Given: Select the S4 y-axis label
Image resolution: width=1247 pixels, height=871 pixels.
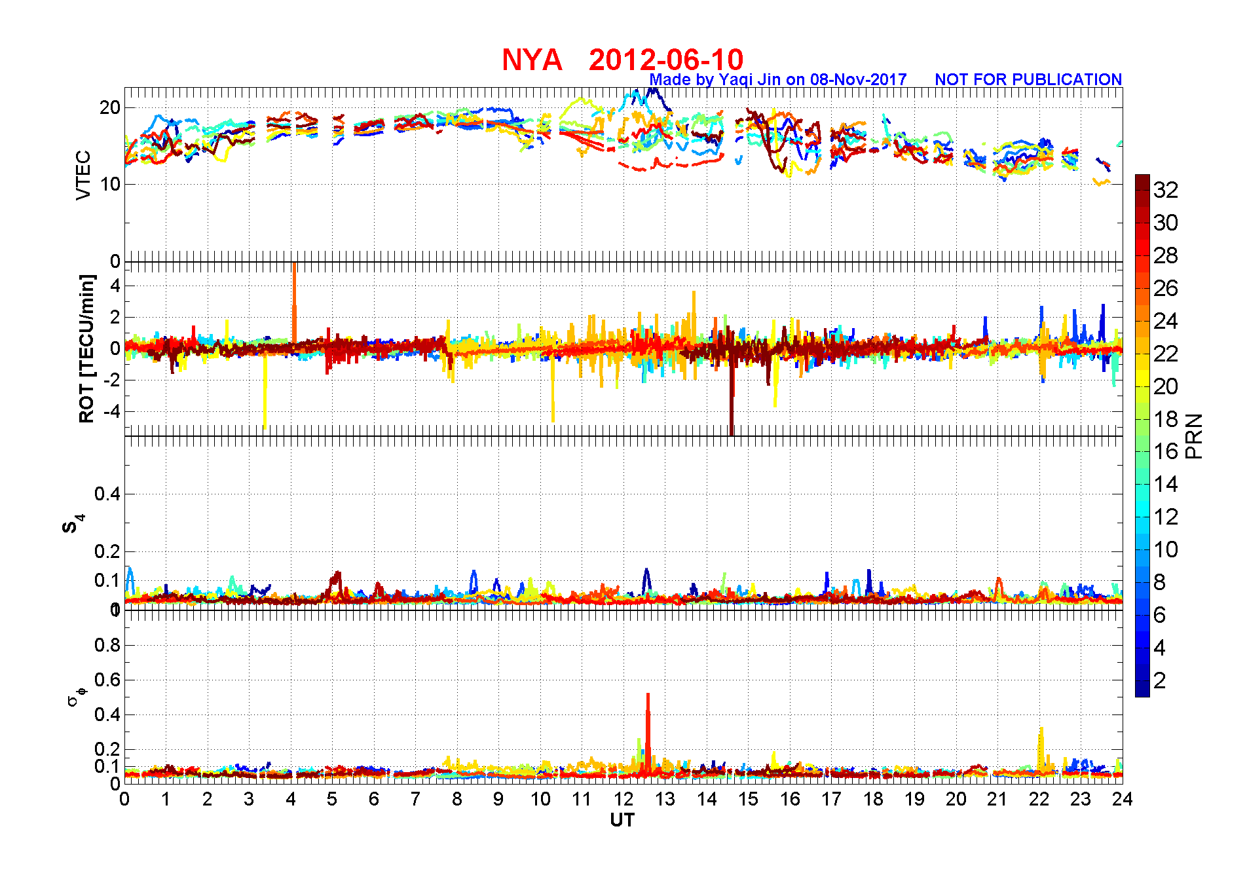Looking at the screenshot, I should 73,525.
